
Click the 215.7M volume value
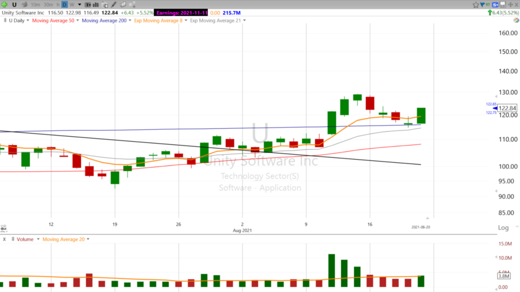coord(231,12)
